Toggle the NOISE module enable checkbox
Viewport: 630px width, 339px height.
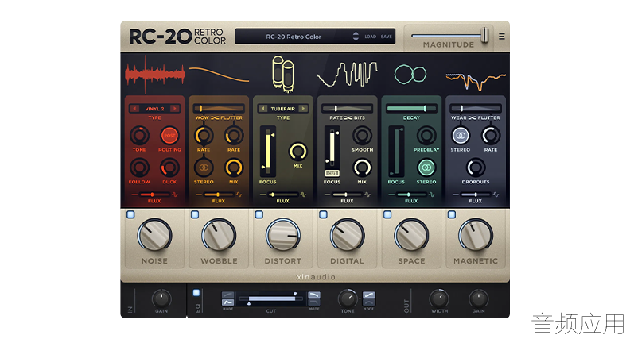[130, 214]
